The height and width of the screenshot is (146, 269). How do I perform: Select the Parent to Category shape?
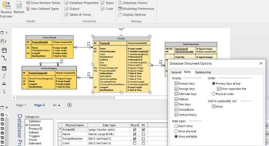click(x=4, y=76)
